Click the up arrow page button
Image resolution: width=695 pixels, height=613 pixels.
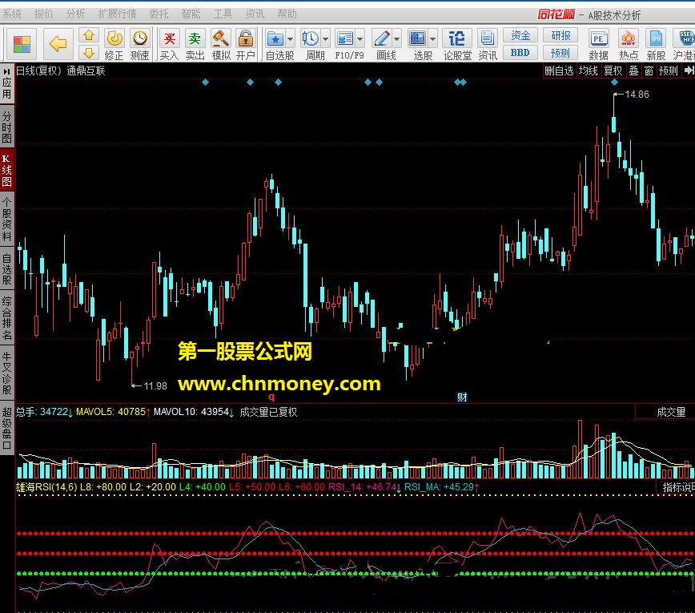(x=89, y=35)
